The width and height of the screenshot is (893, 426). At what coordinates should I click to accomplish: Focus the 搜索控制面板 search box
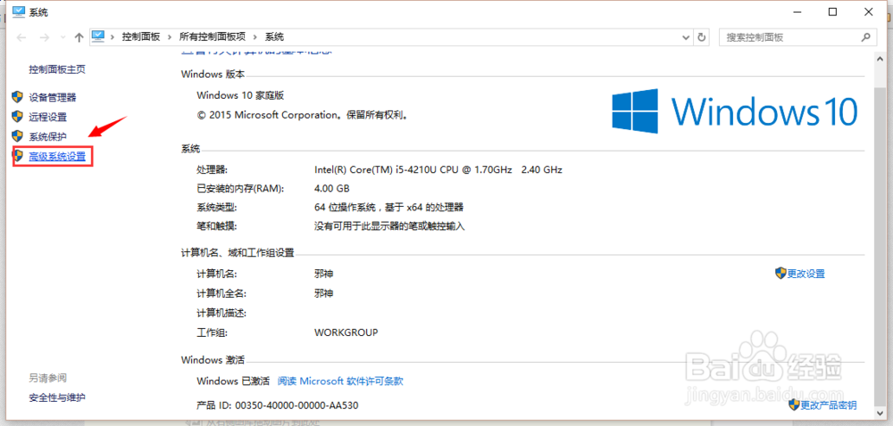(797, 37)
